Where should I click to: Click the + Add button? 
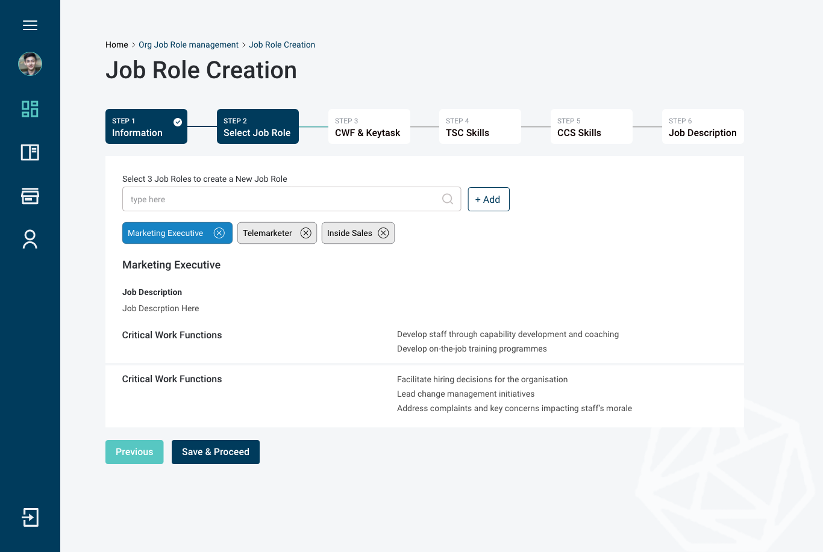coord(489,199)
